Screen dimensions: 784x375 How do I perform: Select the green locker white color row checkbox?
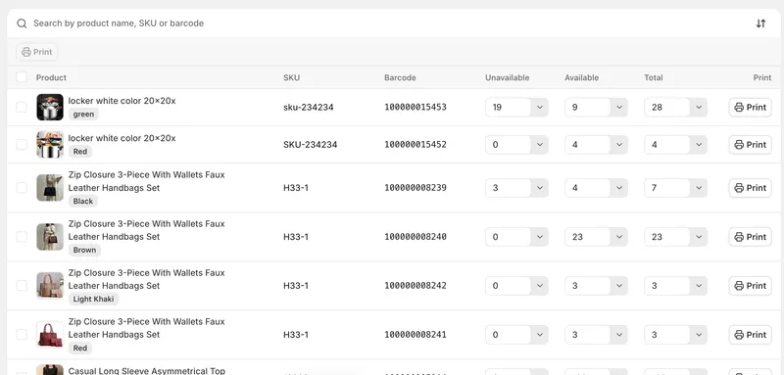(22, 107)
